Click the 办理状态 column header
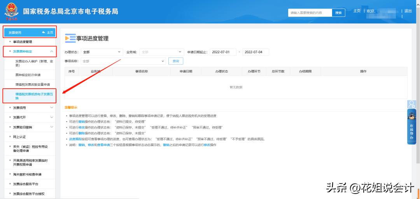Viewport: 420px width, 199px height. tap(222, 71)
